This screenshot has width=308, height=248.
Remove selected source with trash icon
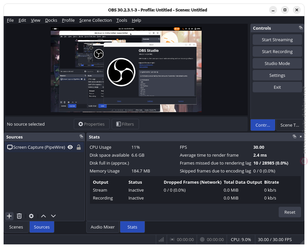point(19,216)
